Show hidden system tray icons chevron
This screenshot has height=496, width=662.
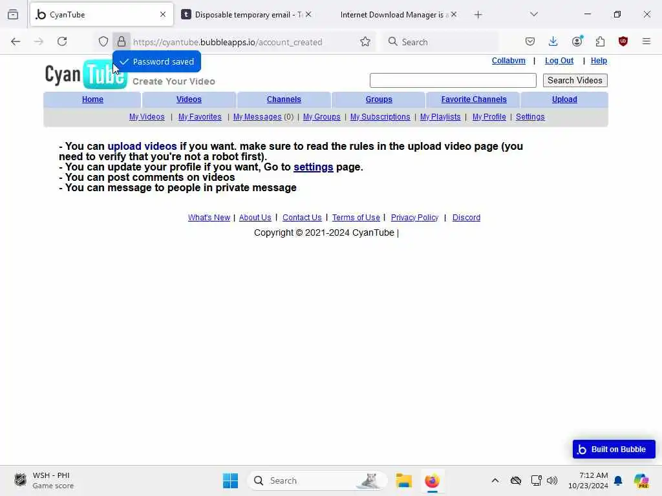[495, 480]
